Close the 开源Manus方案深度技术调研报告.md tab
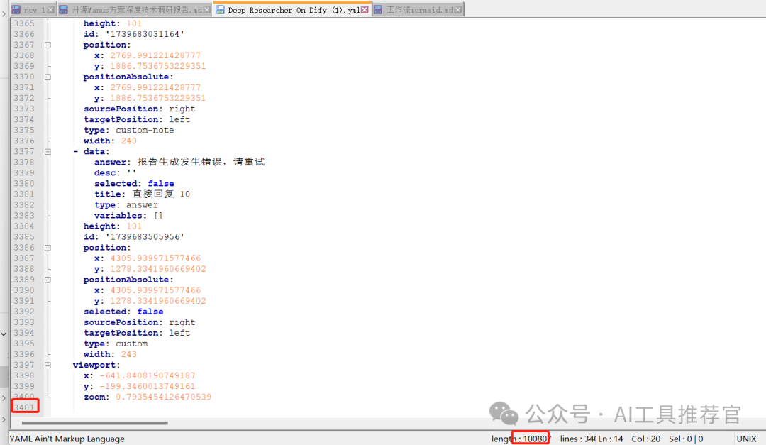 point(206,10)
